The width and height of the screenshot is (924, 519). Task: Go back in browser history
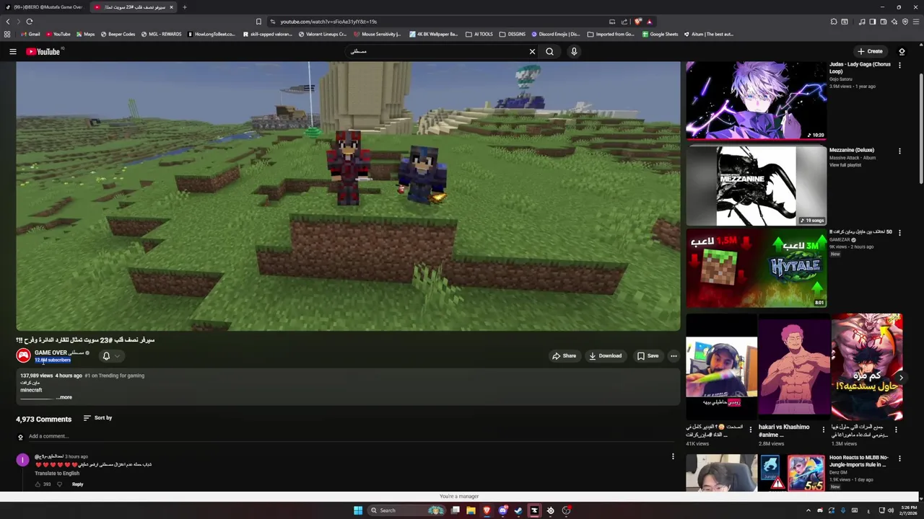[x=8, y=22]
